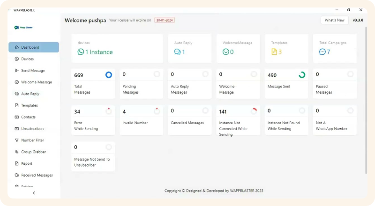Select Welcome Message in sidebar
Image resolution: width=375 pixels, height=206 pixels.
[x=34, y=82]
